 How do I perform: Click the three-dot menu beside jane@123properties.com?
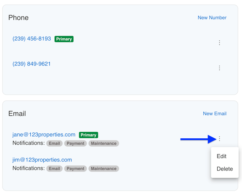click(x=219, y=139)
